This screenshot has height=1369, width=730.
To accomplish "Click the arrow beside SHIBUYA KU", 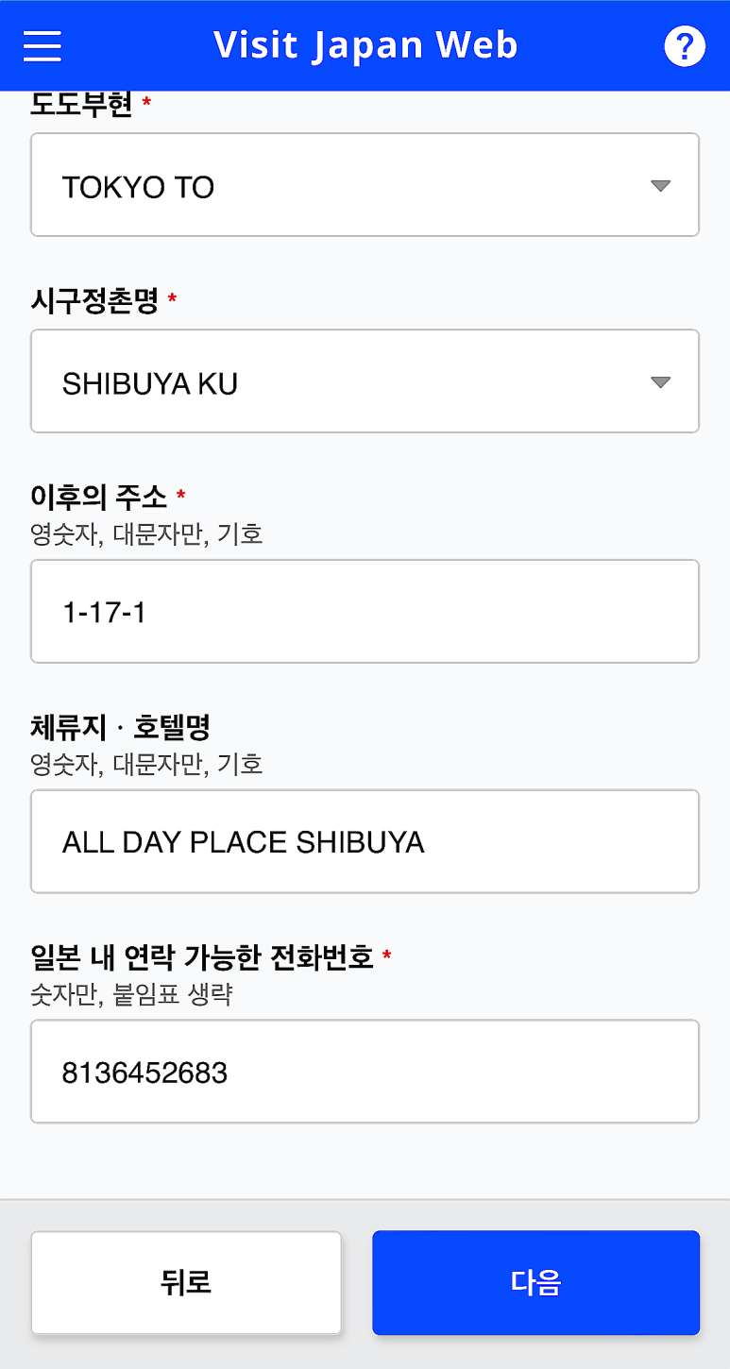I will pyautogui.click(x=661, y=382).
